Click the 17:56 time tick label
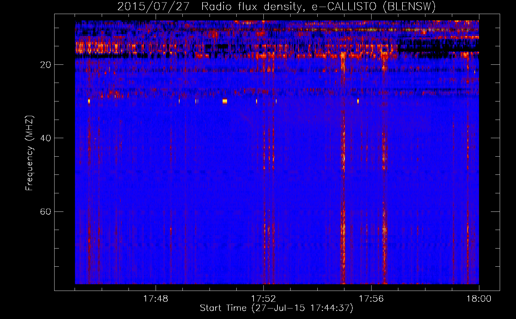The width and height of the screenshot is (516, 319). [x=371, y=299]
